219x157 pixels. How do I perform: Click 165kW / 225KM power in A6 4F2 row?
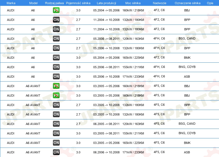[x=133, y=58]
